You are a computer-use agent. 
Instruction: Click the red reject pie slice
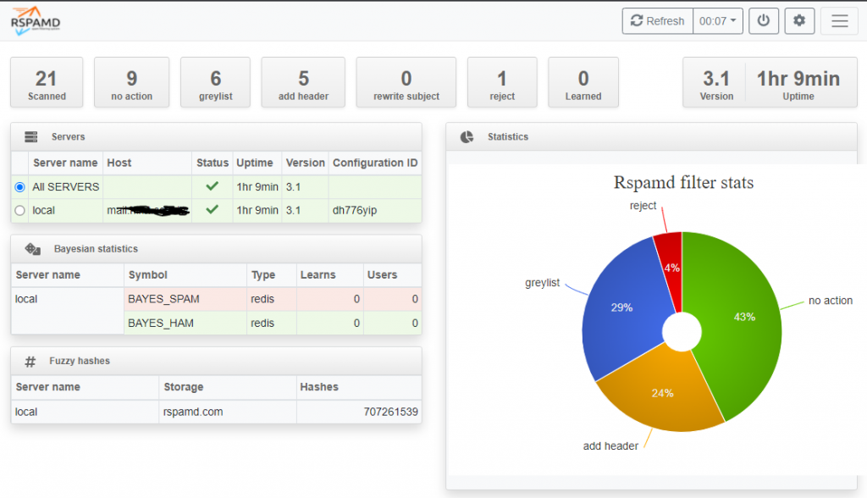click(x=671, y=268)
